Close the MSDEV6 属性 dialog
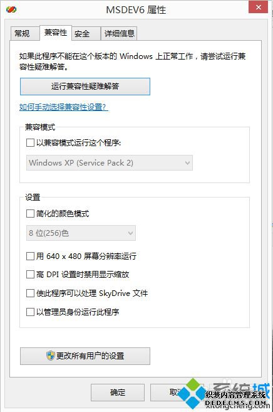The height and width of the screenshot is (412, 273). click(x=258, y=7)
